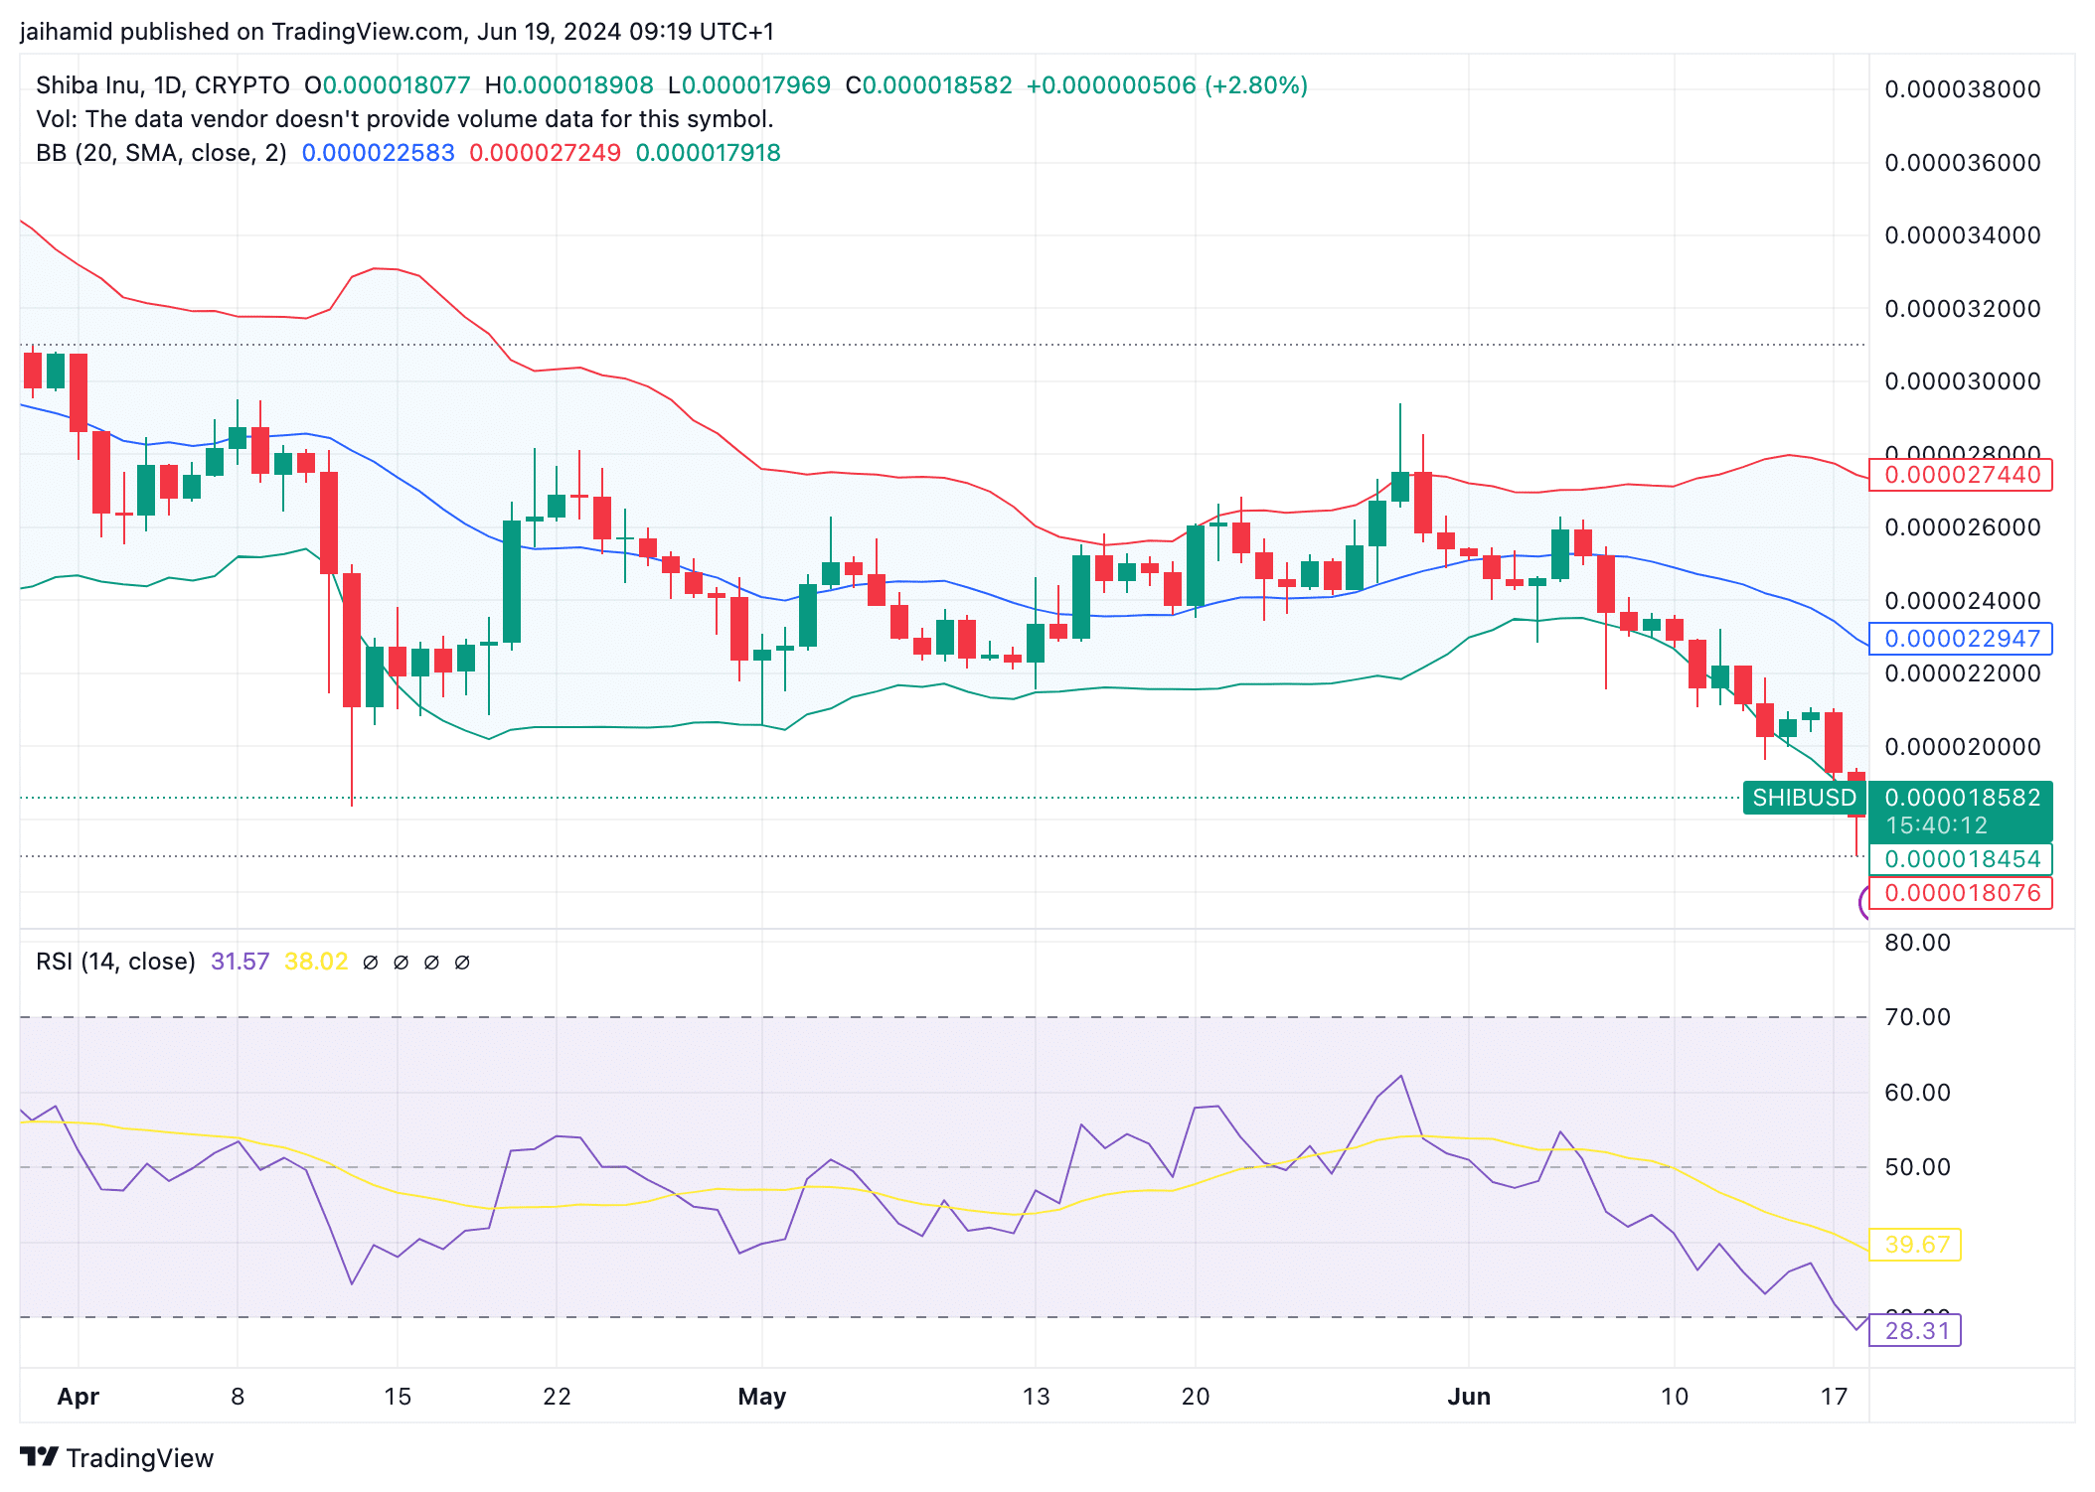The height and width of the screenshot is (1492, 2095).
Task: Click the upper band value 0.000027440 label
Action: tap(1961, 475)
